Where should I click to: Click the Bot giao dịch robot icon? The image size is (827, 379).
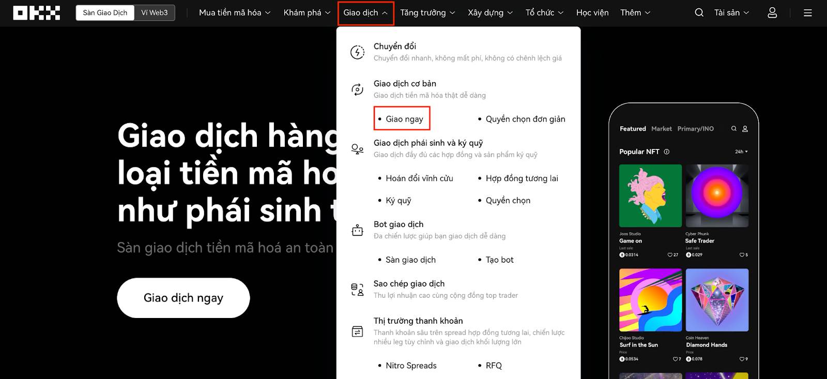pos(357,230)
